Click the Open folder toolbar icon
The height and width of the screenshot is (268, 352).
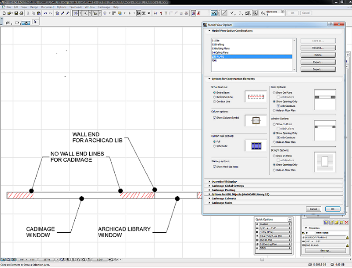point(10,13)
